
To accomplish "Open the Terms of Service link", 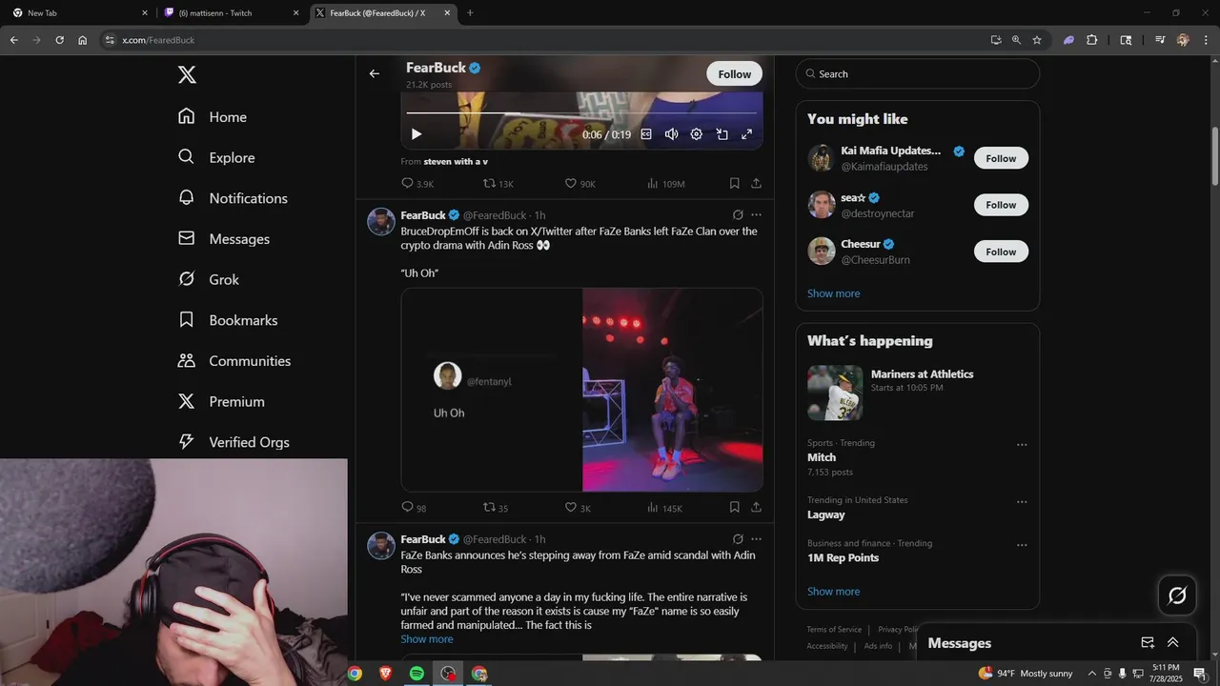I will click(x=834, y=629).
